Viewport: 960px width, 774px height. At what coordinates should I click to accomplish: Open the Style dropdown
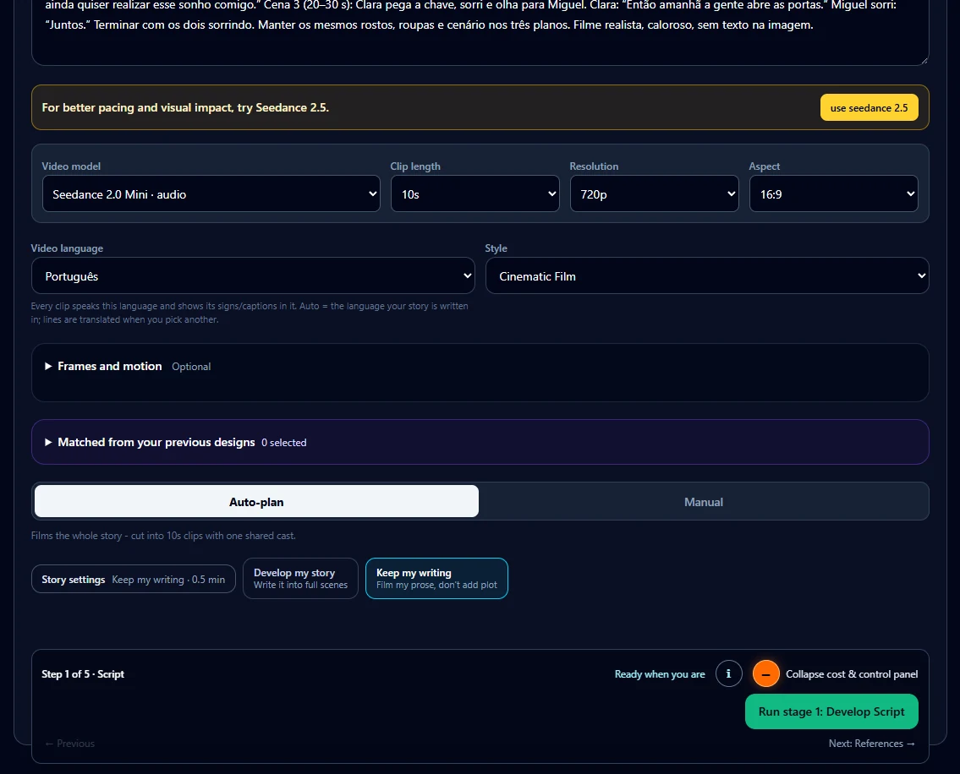[x=707, y=276]
